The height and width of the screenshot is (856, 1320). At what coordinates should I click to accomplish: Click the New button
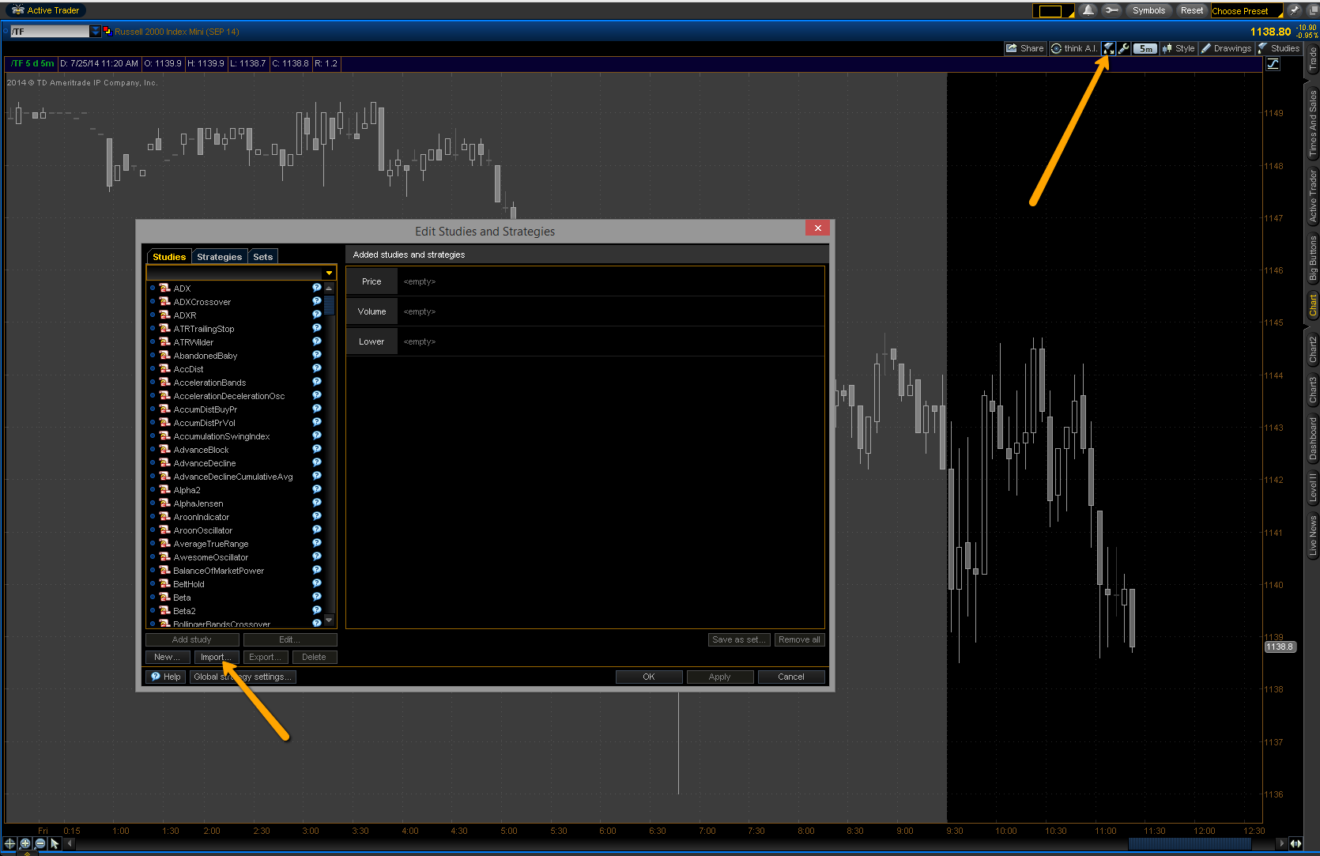coord(168,657)
